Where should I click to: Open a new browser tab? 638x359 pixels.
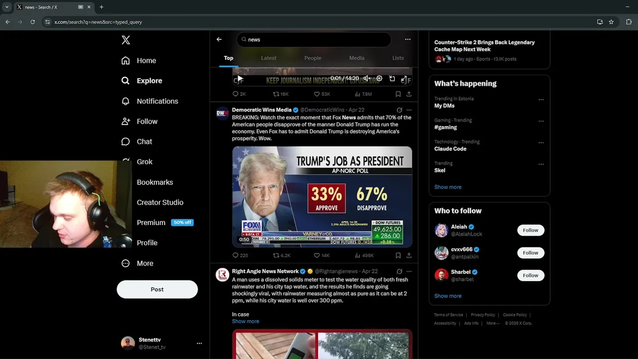(101, 7)
